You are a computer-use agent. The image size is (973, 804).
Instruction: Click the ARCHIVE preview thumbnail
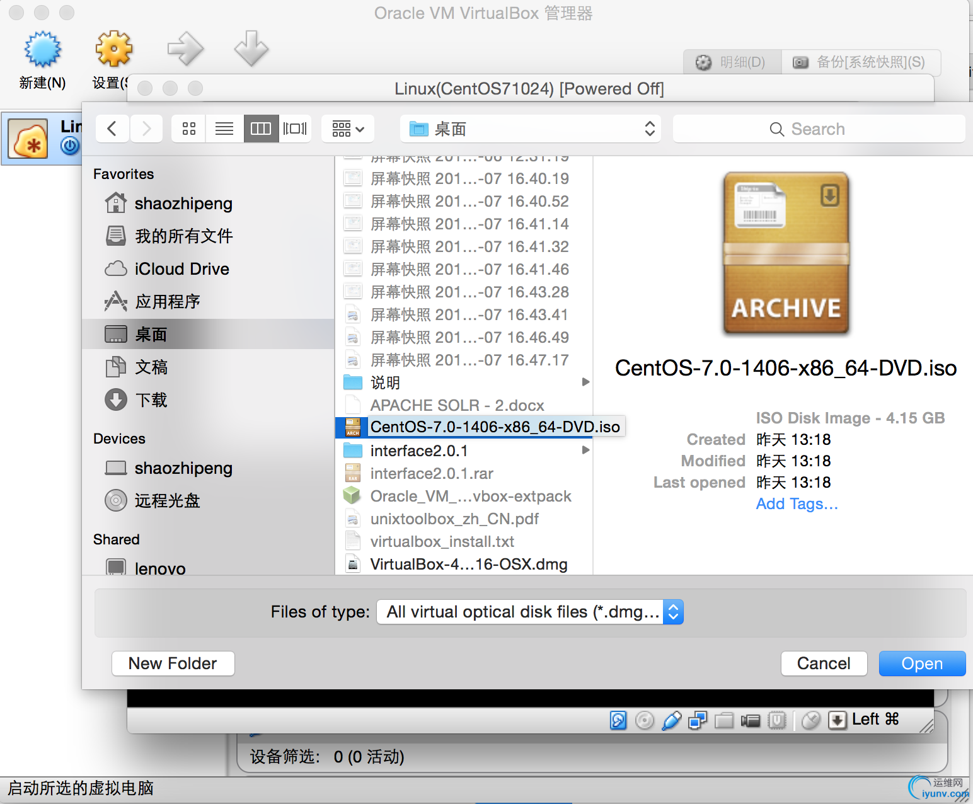pyautogui.click(x=786, y=253)
